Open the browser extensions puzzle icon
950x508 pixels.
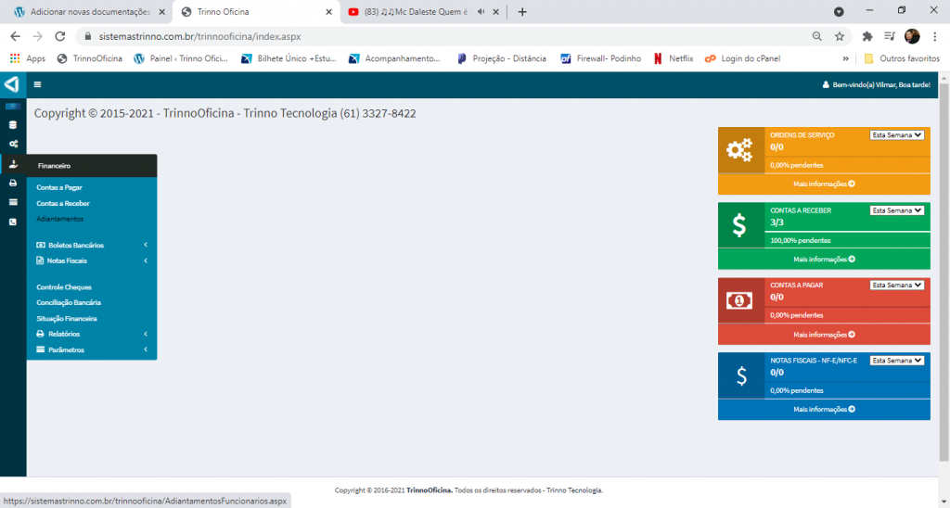(867, 36)
